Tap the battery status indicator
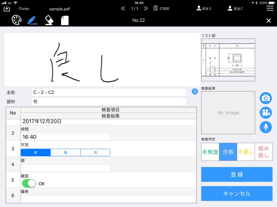 (271, 3)
